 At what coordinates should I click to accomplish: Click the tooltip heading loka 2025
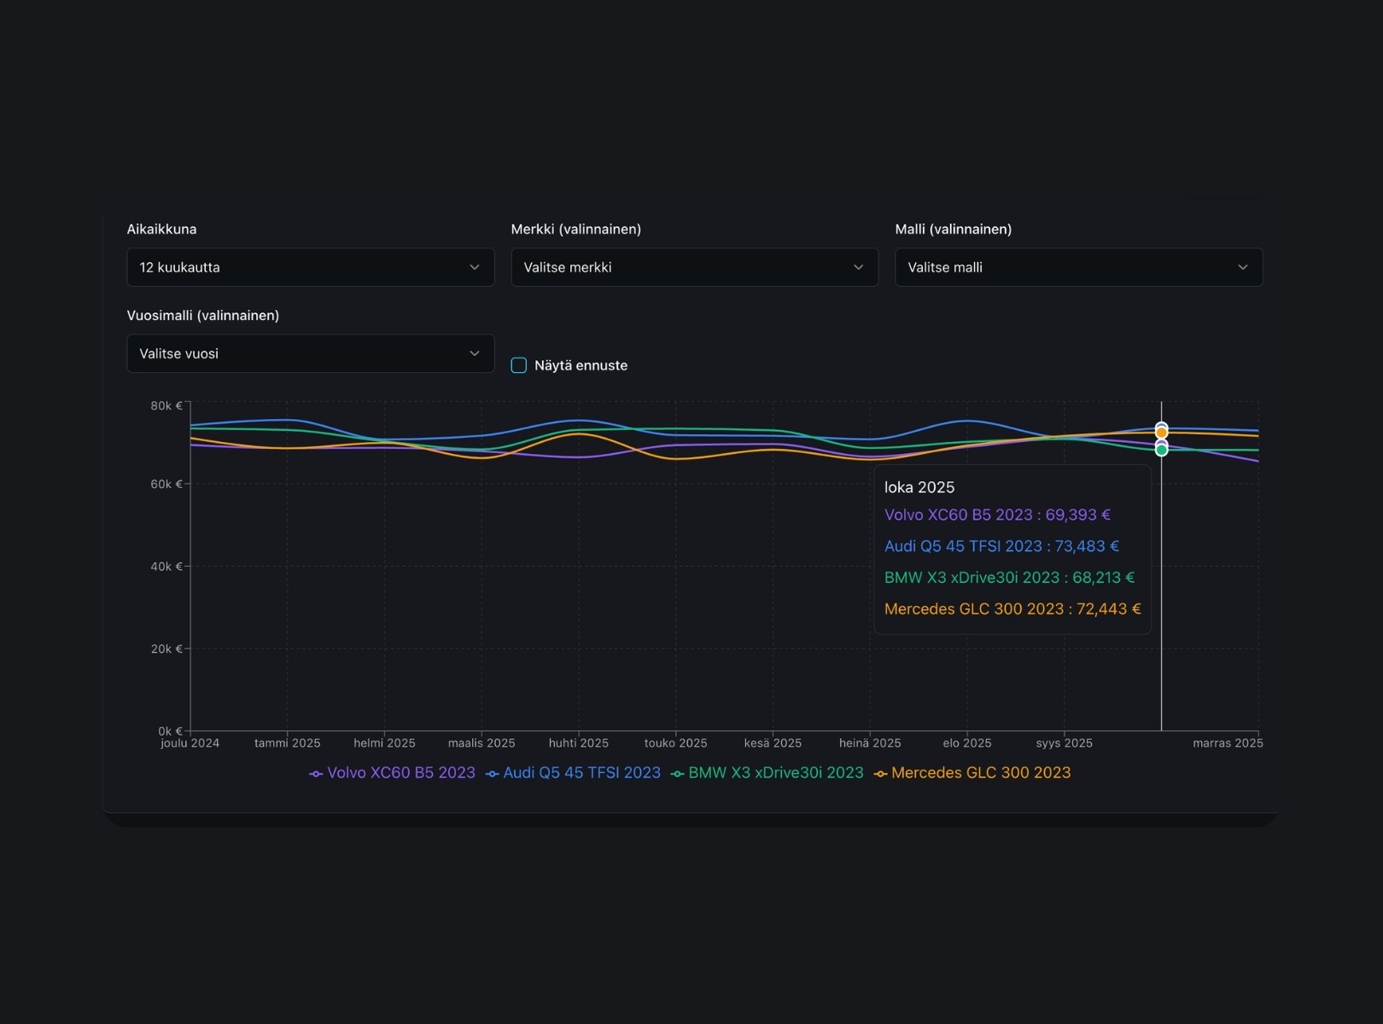pyautogui.click(x=919, y=487)
